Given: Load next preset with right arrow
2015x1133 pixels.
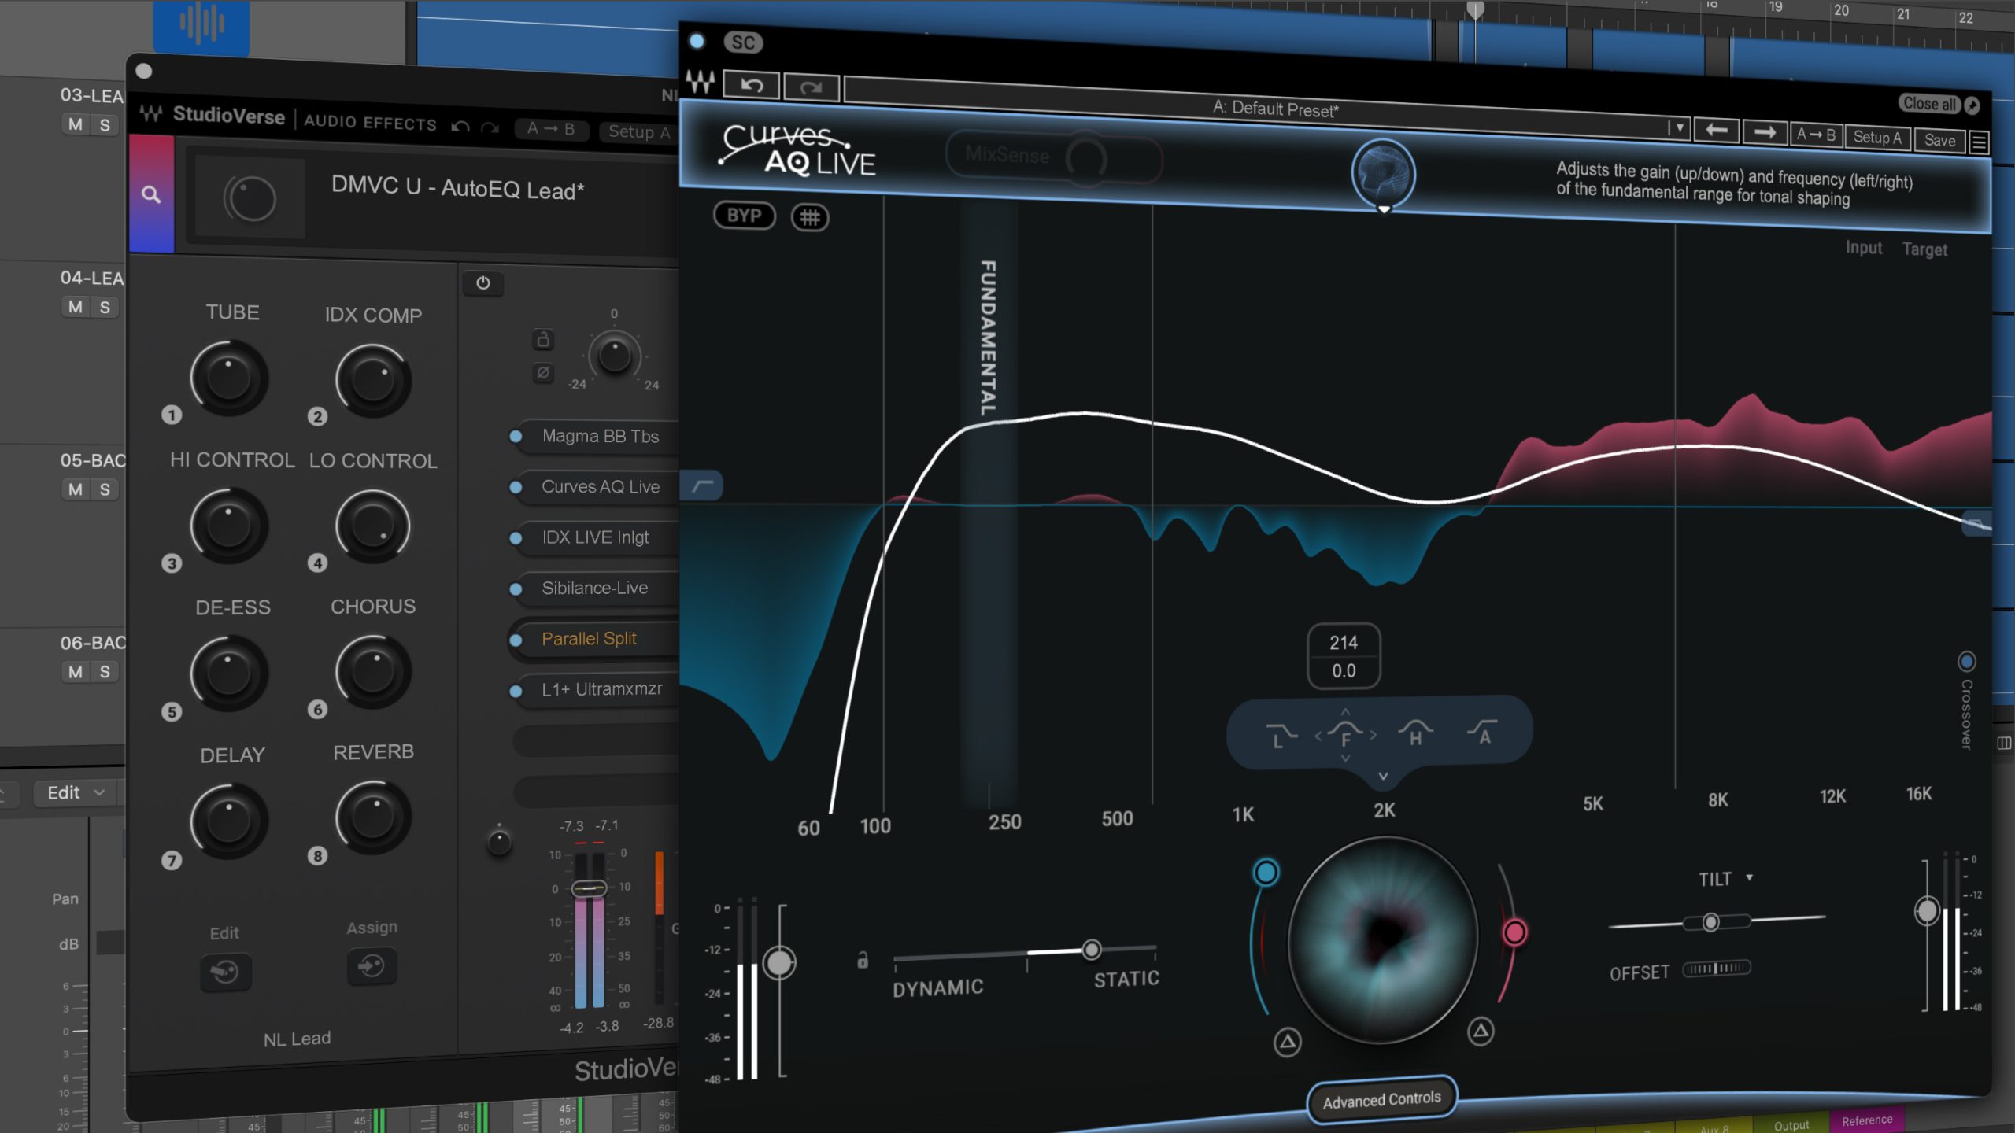Looking at the screenshot, I should pos(1764,132).
